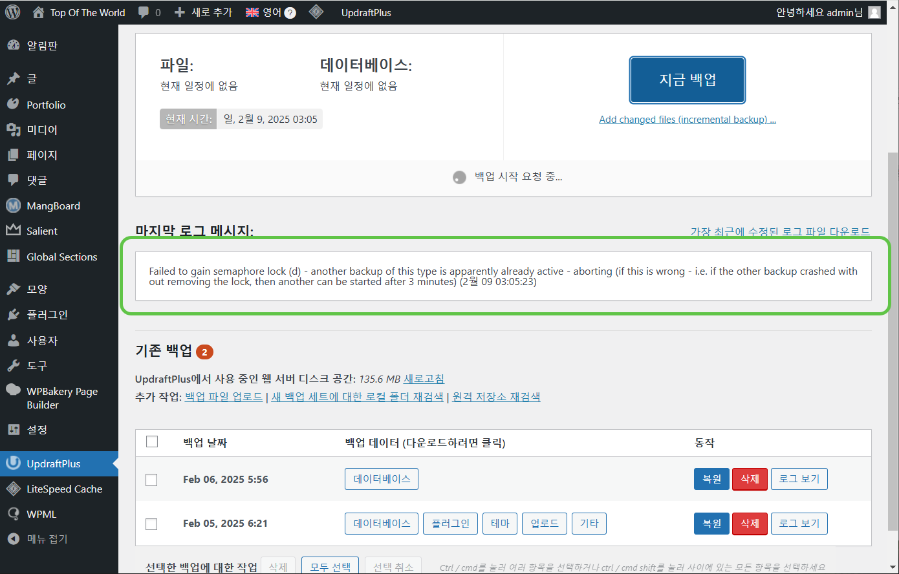Screen dimensions: 899x574
Task: Click the Salient crown icon
Action: [14, 230]
